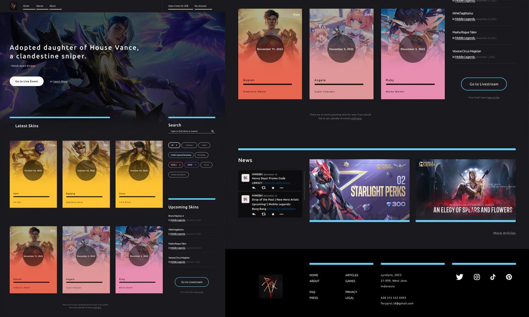Screen dimensions: 529x317
Task: Open the Badang Sagittarius Seiya skin card
Action: (x=86, y=174)
